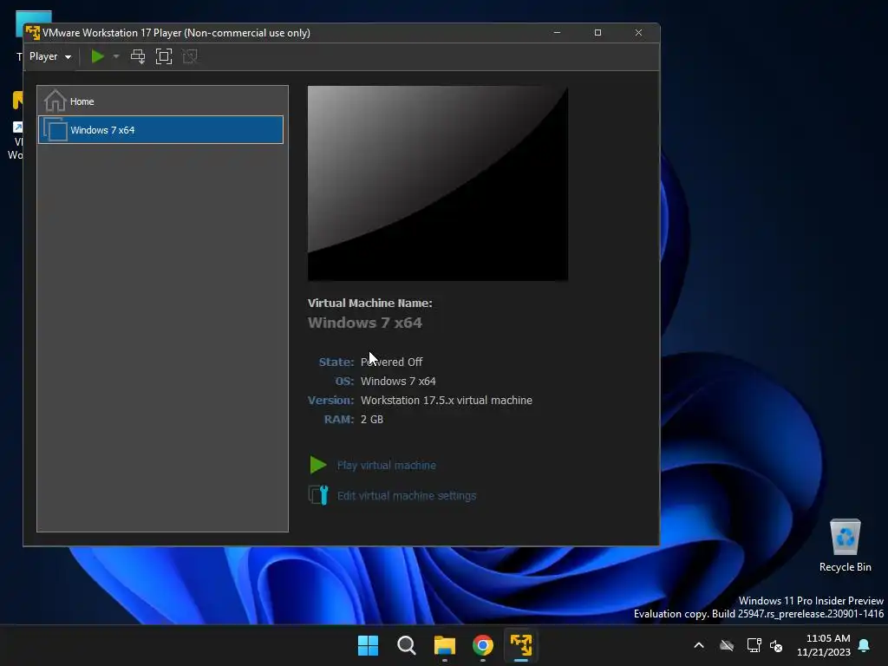The width and height of the screenshot is (888, 666).
Task: Select Windows 7 x64 in library list
Action: 160,130
